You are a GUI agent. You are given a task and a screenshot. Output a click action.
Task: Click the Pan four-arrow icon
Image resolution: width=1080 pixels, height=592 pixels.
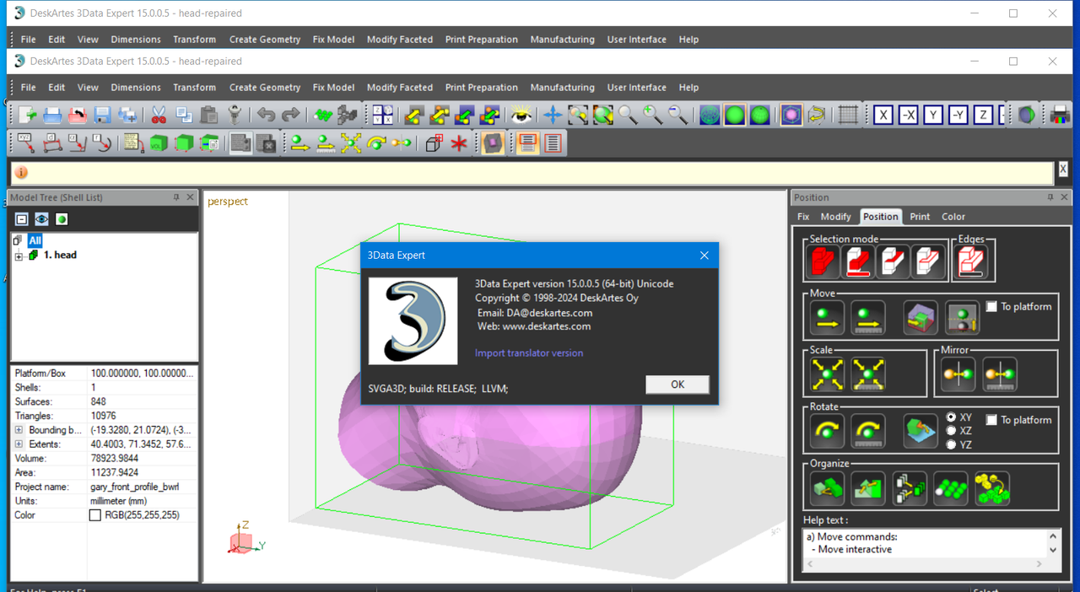click(x=553, y=116)
